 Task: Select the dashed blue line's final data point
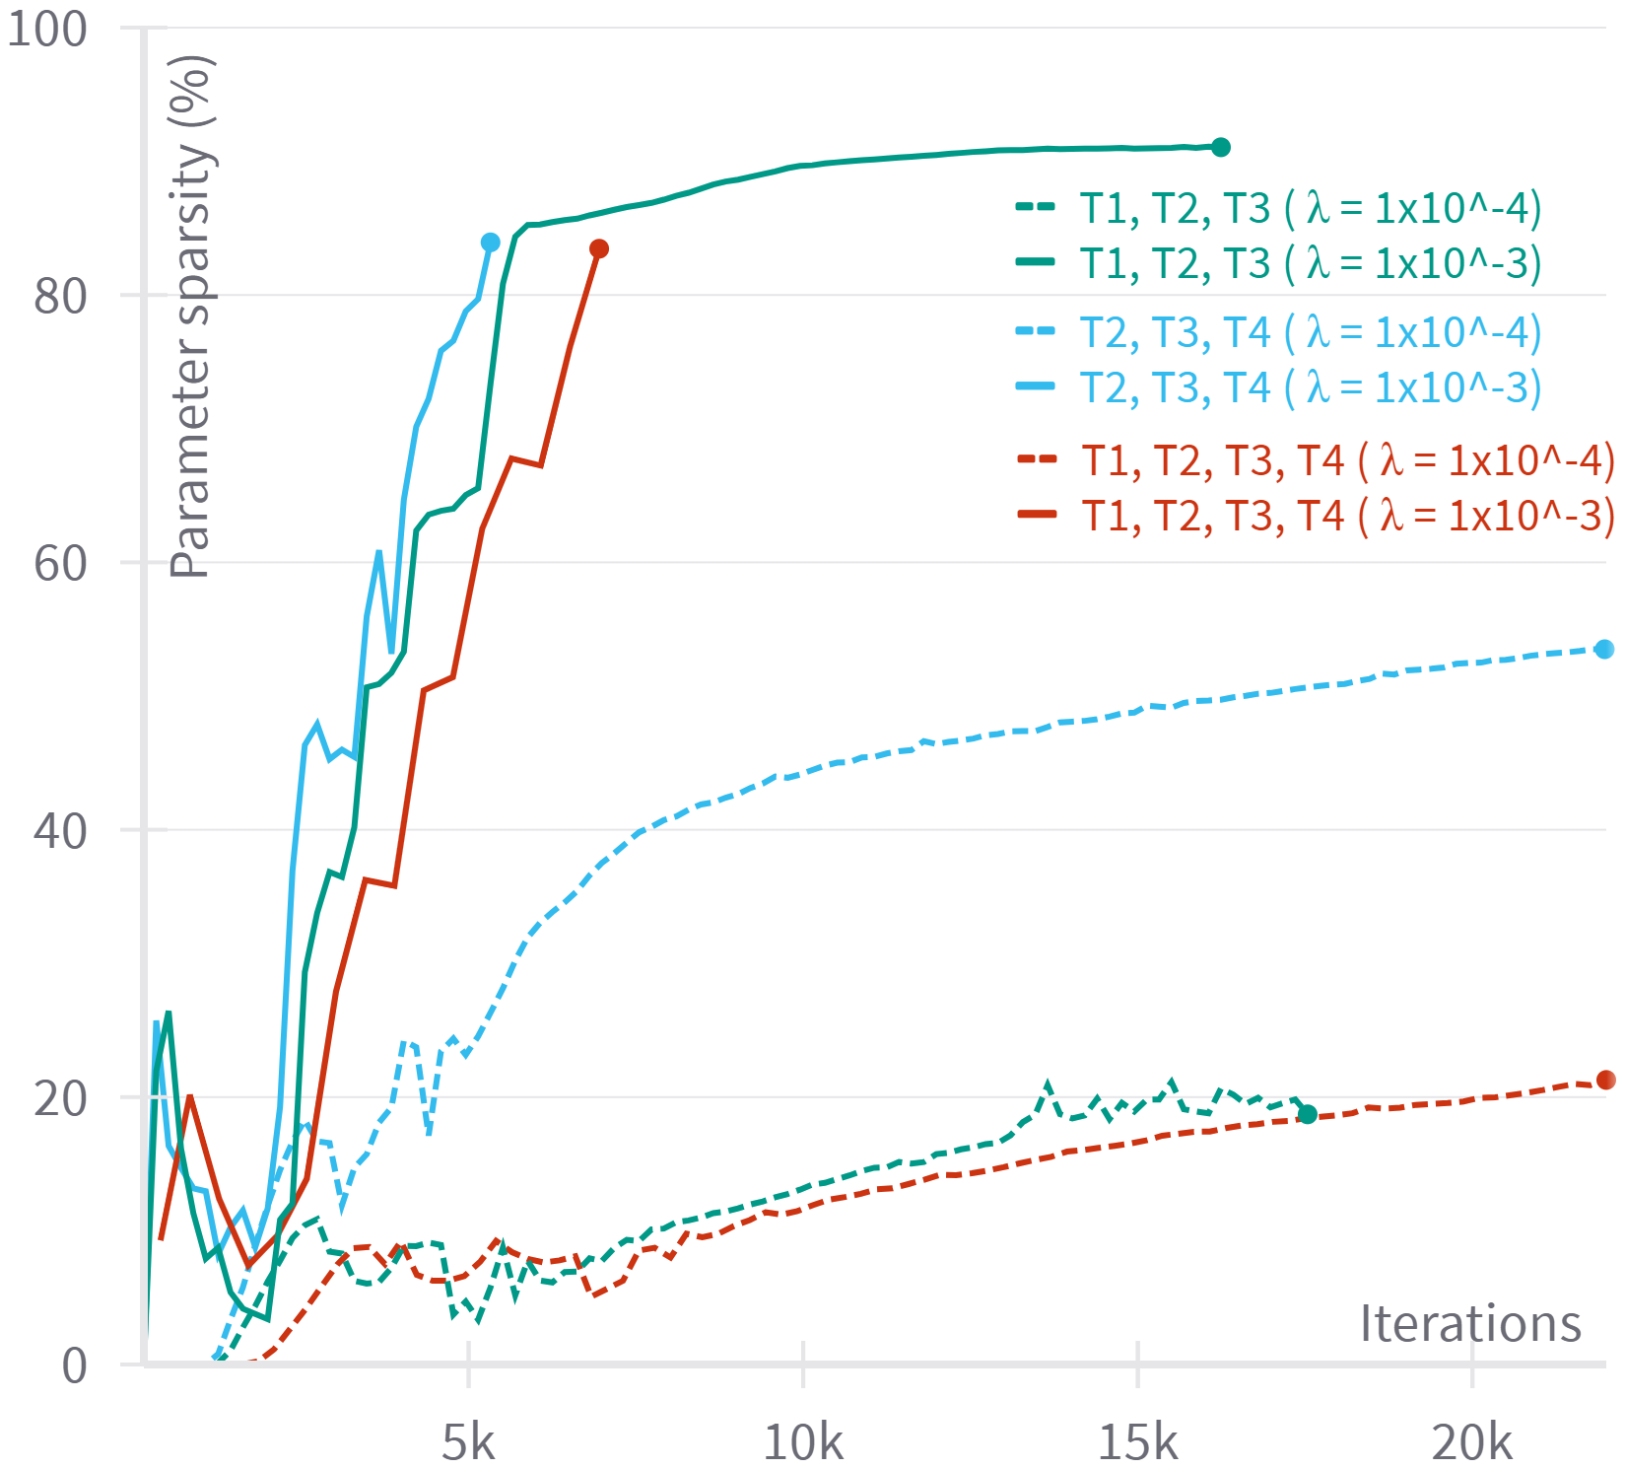tap(1604, 649)
